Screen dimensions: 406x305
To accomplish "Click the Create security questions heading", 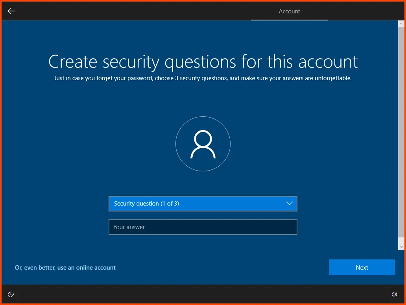I will pos(203,62).
